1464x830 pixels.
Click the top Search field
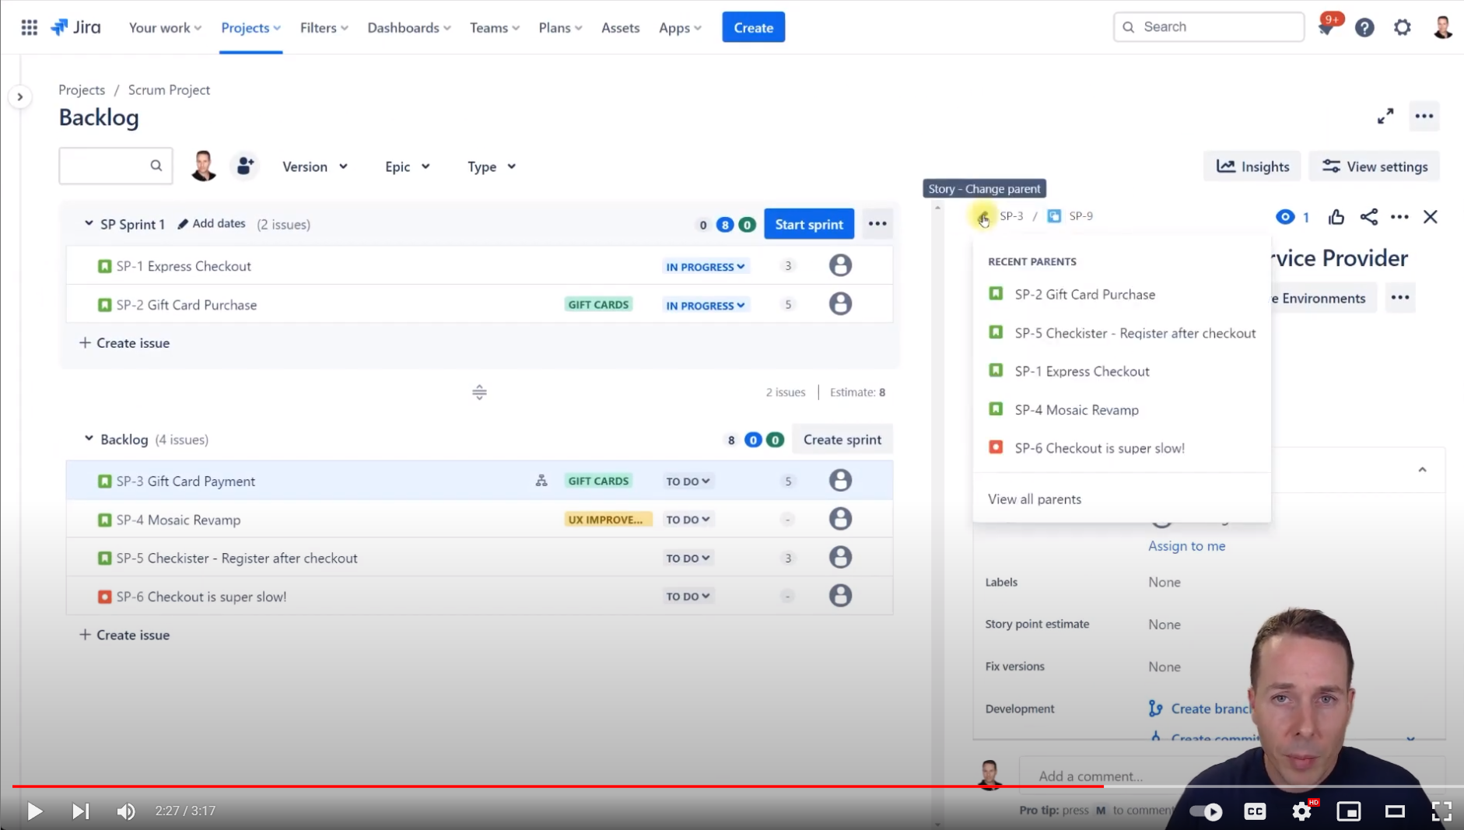pos(1208,27)
